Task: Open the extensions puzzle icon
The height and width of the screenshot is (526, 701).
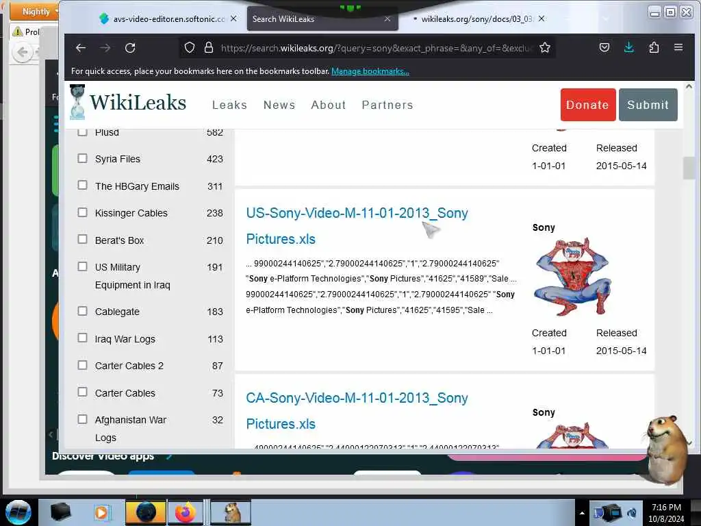Action: coord(654,47)
